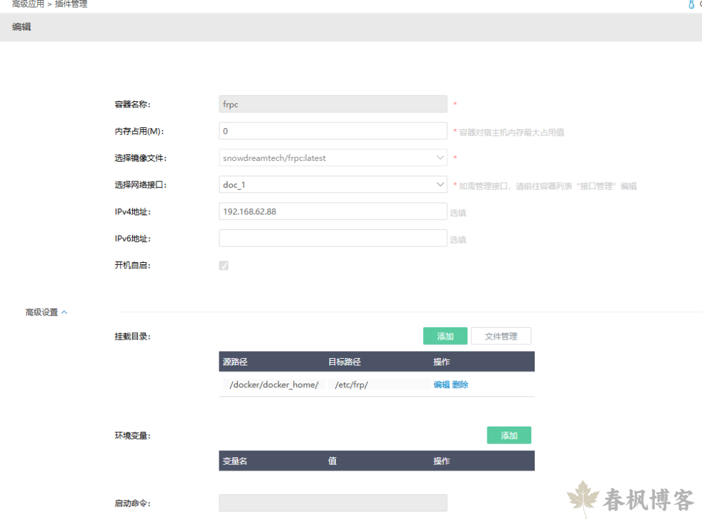Click the 内存占用 memory limit field
The width and height of the screenshot is (702, 521).
click(332, 130)
